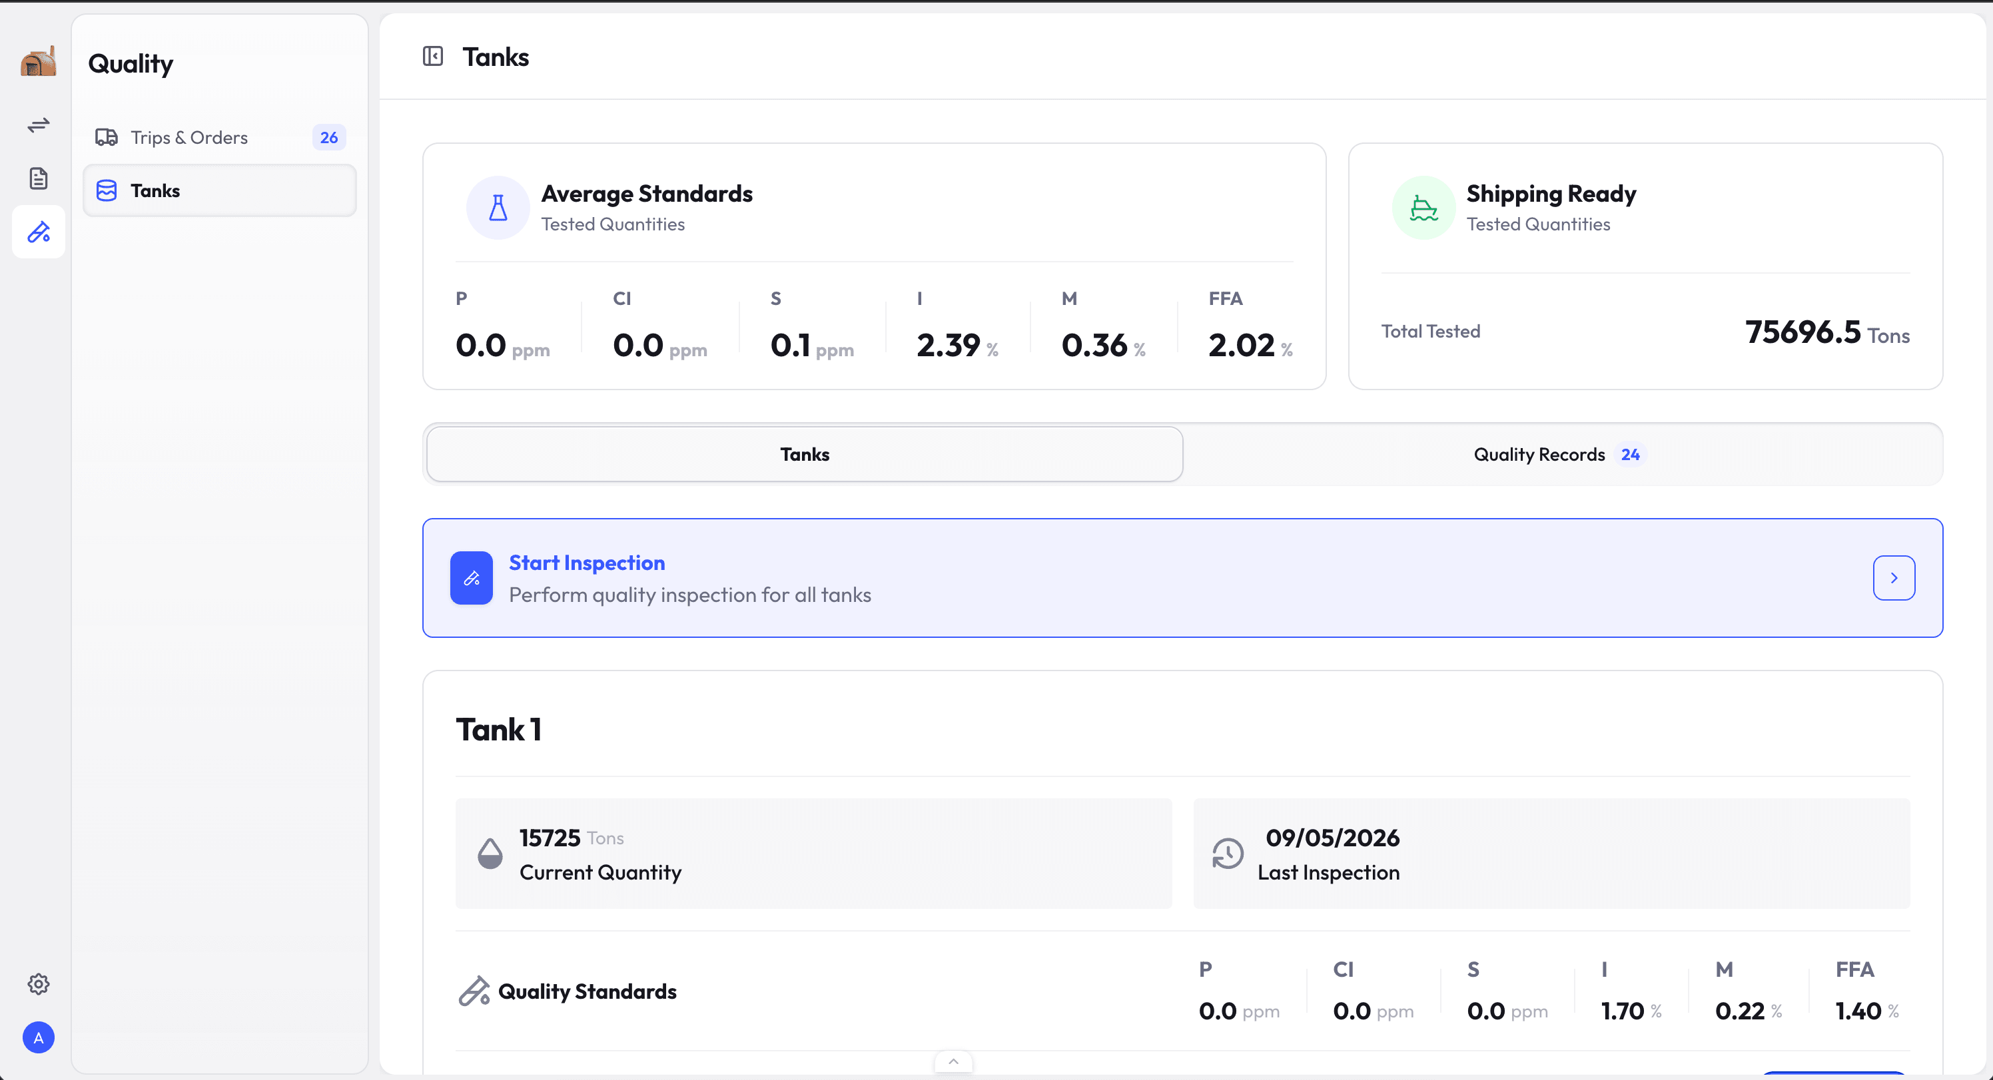1993x1080 pixels.
Task: Click the 26 badge on Trips & Orders
Action: coord(329,138)
